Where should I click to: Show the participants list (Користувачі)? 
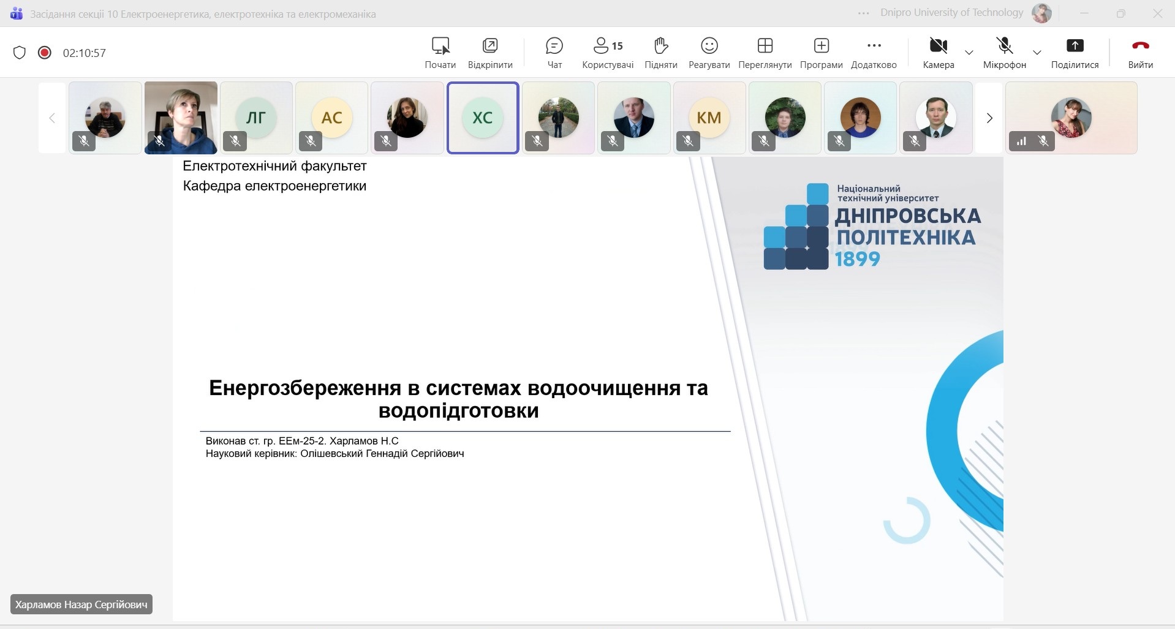(607, 53)
